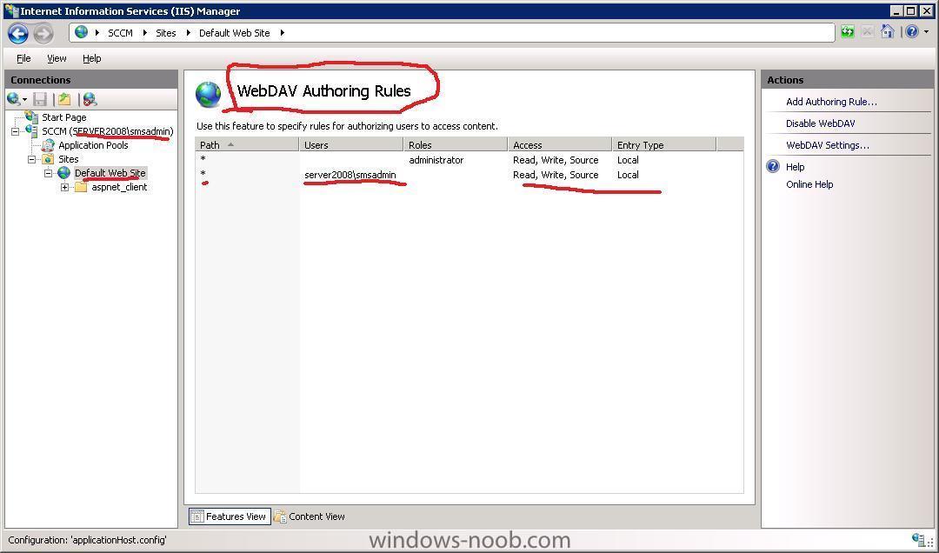The height and width of the screenshot is (553, 939).
Task: Open WebDAV Settings action
Action: point(827,145)
